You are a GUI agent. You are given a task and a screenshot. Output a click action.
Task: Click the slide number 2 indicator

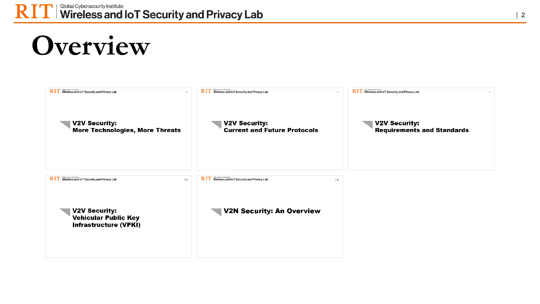tap(523, 15)
